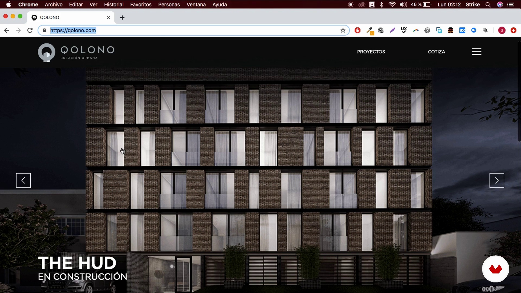Open Notification Center list icon

click(x=511, y=4)
